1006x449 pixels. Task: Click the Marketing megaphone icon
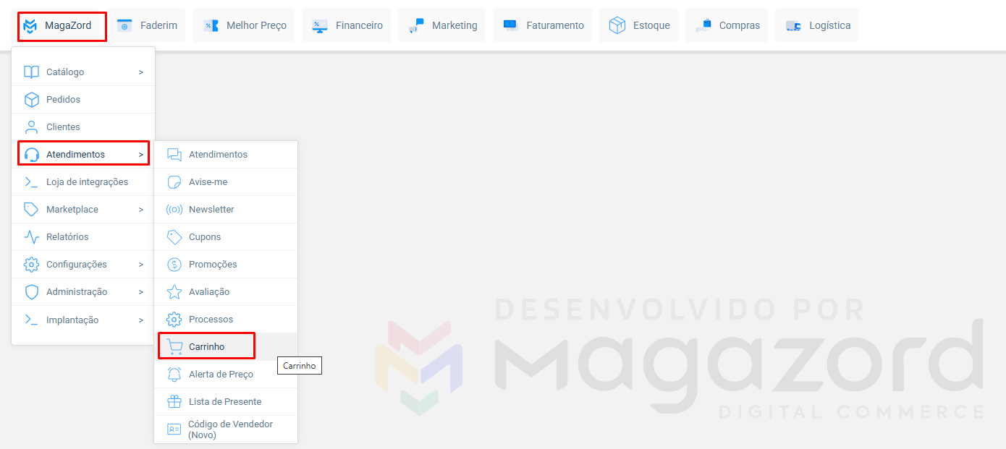(x=416, y=25)
